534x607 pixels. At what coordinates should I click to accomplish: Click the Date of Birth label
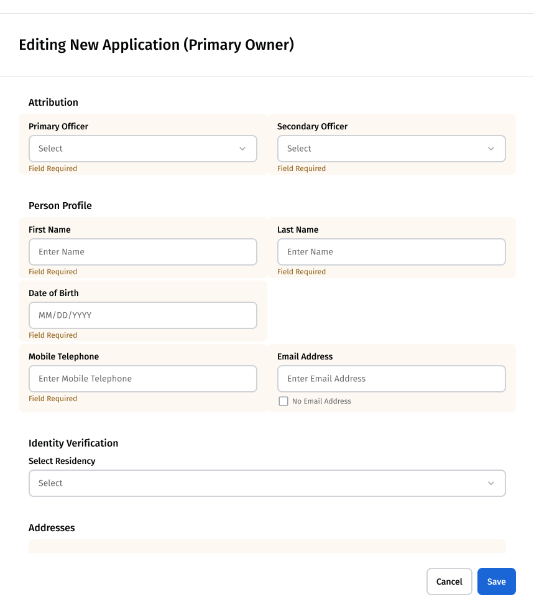click(53, 293)
